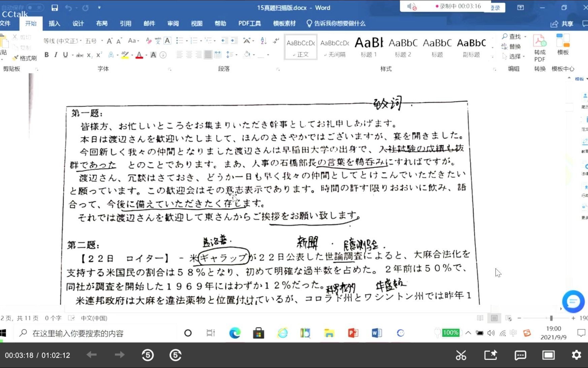Click the decrease font size icon
This screenshot has height=368, width=588.
point(119,41)
